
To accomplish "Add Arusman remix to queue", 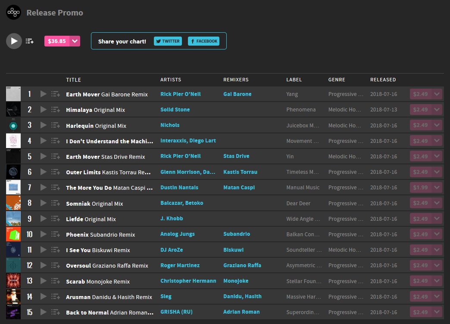I will [56, 296].
